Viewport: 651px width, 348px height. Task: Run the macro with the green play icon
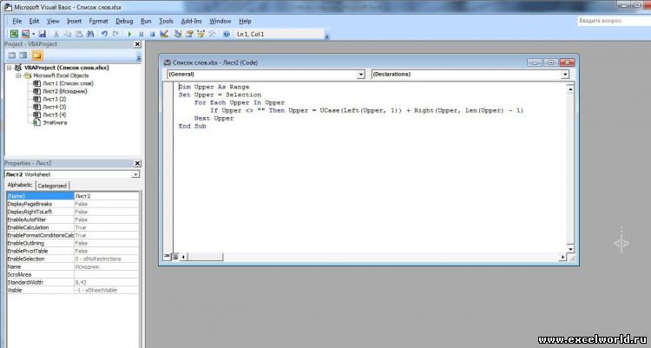129,34
